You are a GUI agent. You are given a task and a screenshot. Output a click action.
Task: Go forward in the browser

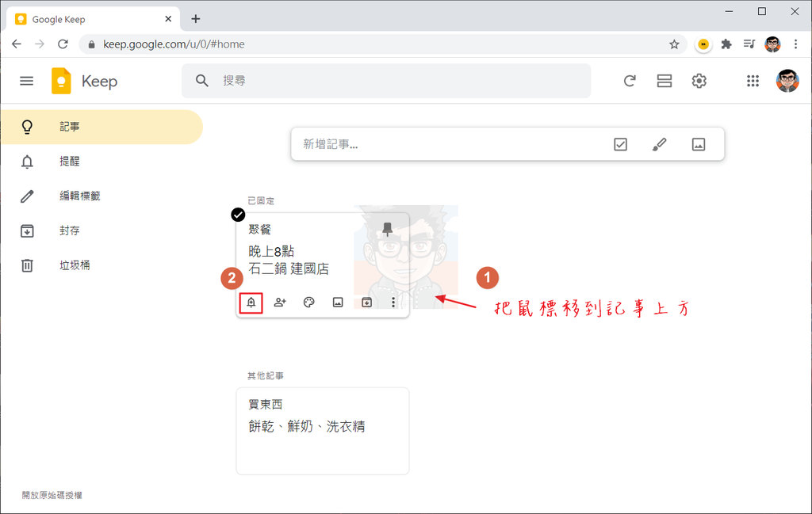tap(40, 44)
